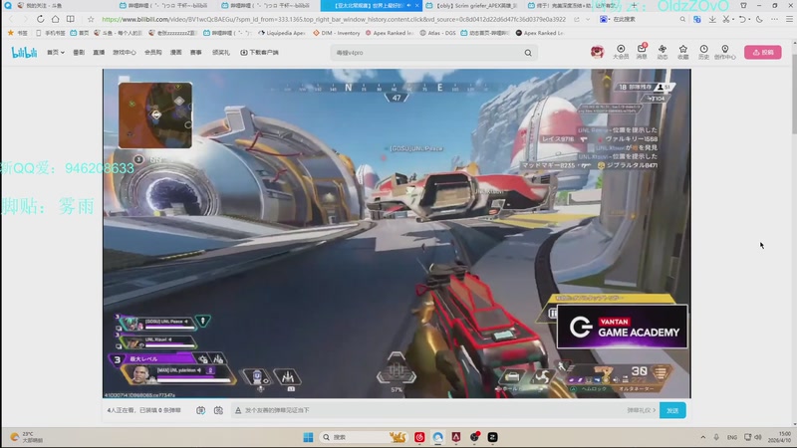Bookmark page with address bar star icon
Image resolution: width=797 pixels, height=448 pixels.
[x=91, y=19]
